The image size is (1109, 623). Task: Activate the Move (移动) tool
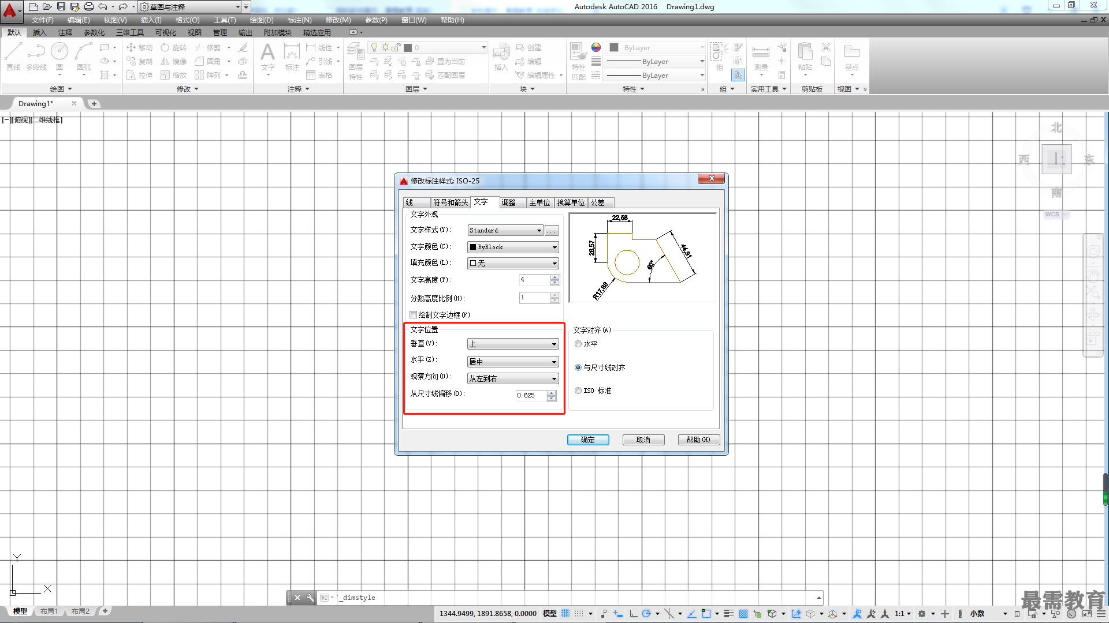pyautogui.click(x=139, y=47)
